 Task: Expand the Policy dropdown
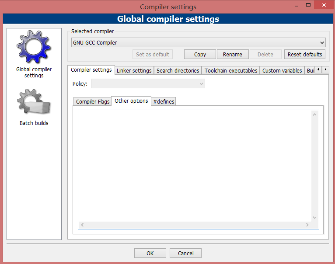coord(148,83)
